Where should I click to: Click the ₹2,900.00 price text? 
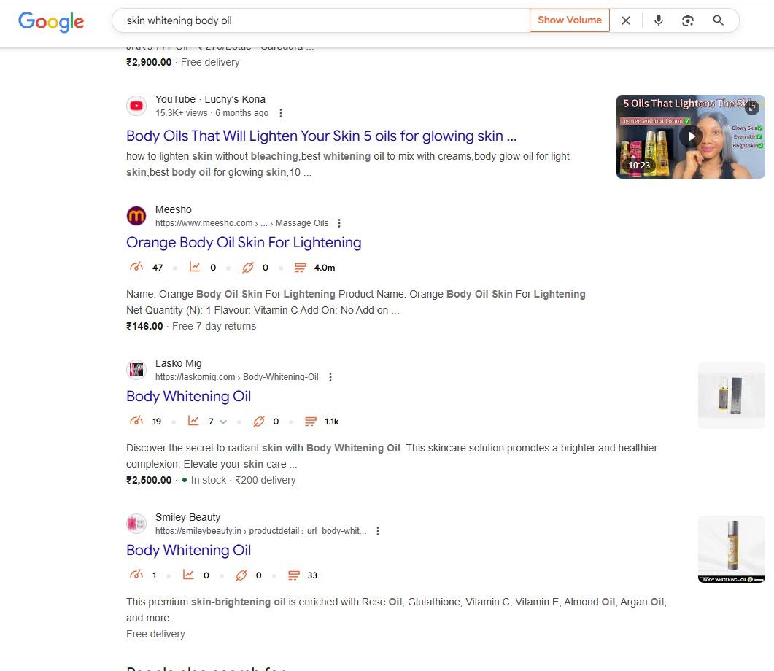click(x=149, y=62)
